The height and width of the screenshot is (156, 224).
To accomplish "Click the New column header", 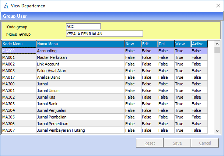I will click(133, 44).
